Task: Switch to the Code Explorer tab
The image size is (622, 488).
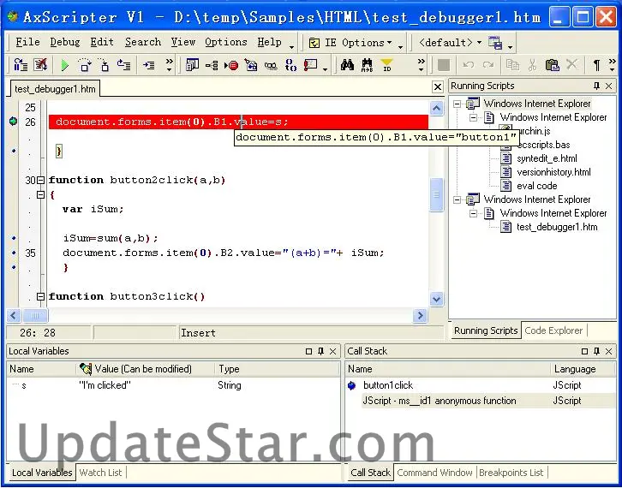Action: point(553,330)
